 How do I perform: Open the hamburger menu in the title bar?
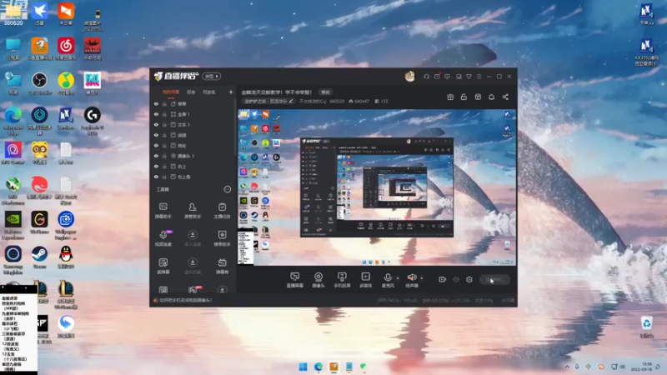479,77
